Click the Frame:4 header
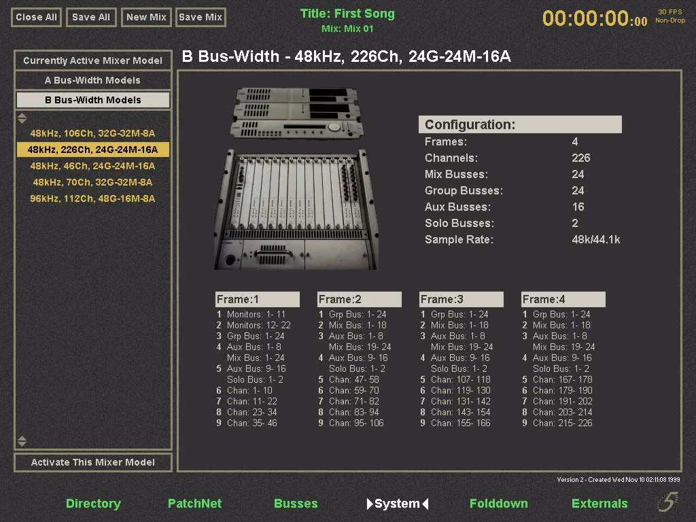Image resolution: width=696 pixels, height=522 pixels. click(563, 299)
